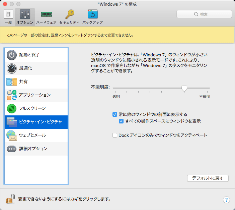
Task: Select アプリケーション in the sidebar list
Action: [x=36, y=95]
